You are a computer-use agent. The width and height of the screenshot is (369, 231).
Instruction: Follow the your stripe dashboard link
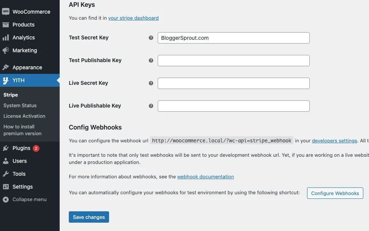coord(133,18)
